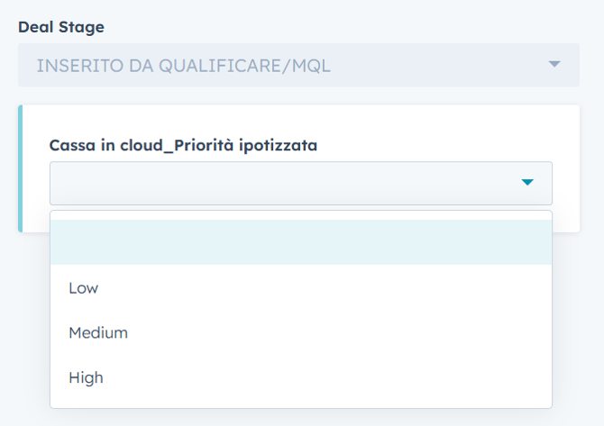Click the Cassa in cloud_Priorità ipotizzata label

coord(183,145)
